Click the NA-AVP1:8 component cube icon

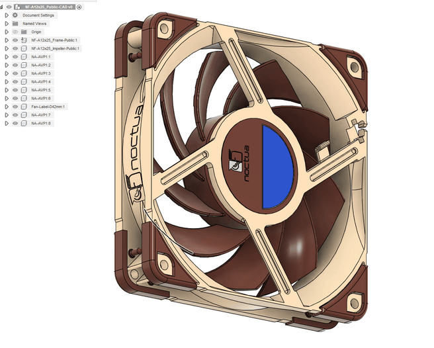(24, 123)
